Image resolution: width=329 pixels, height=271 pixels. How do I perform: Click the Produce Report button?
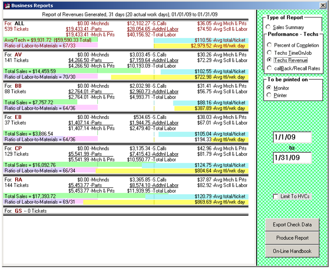[x=292, y=238]
